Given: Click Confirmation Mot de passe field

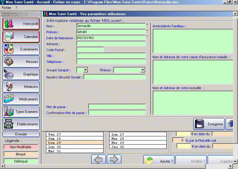Looking at the screenshot, I should (117, 113).
